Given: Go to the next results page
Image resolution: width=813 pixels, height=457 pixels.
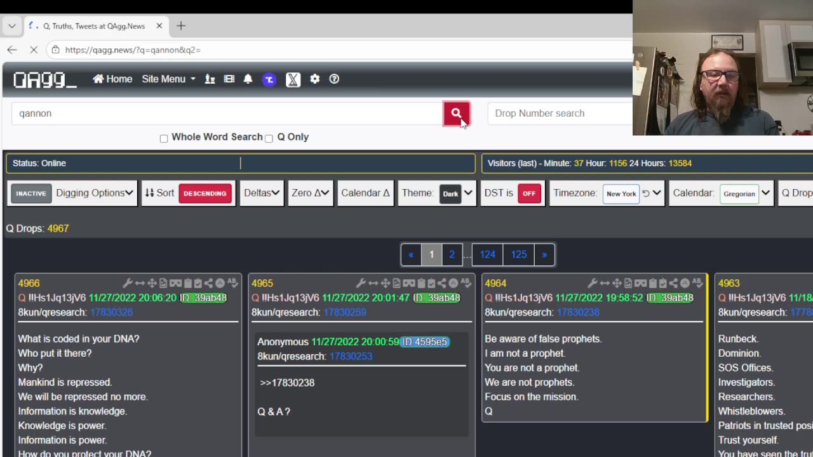Looking at the screenshot, I should [x=544, y=255].
